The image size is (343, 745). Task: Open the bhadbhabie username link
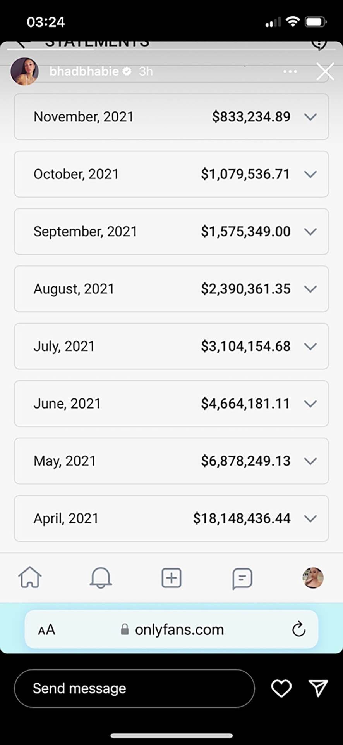pos(84,71)
